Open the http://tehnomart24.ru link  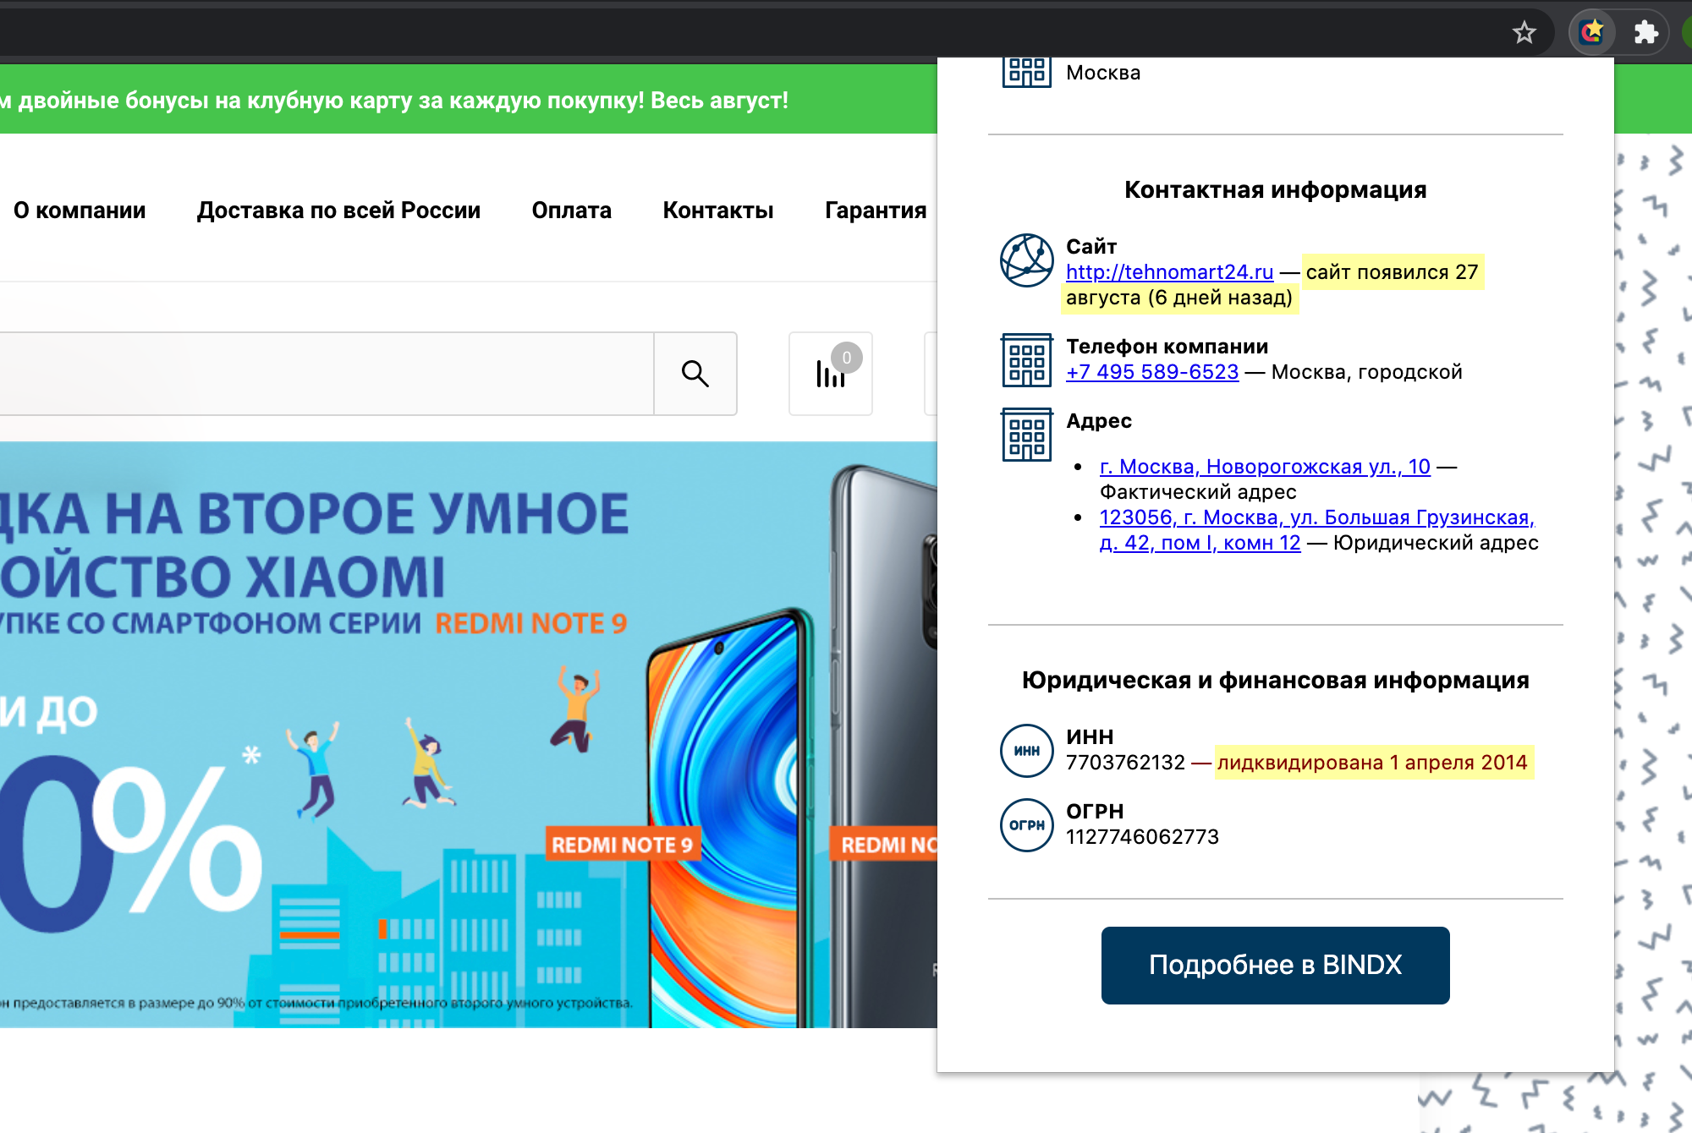coord(1169,272)
